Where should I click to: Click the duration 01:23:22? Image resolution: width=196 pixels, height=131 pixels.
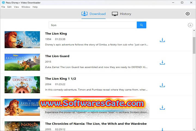point(60,84)
